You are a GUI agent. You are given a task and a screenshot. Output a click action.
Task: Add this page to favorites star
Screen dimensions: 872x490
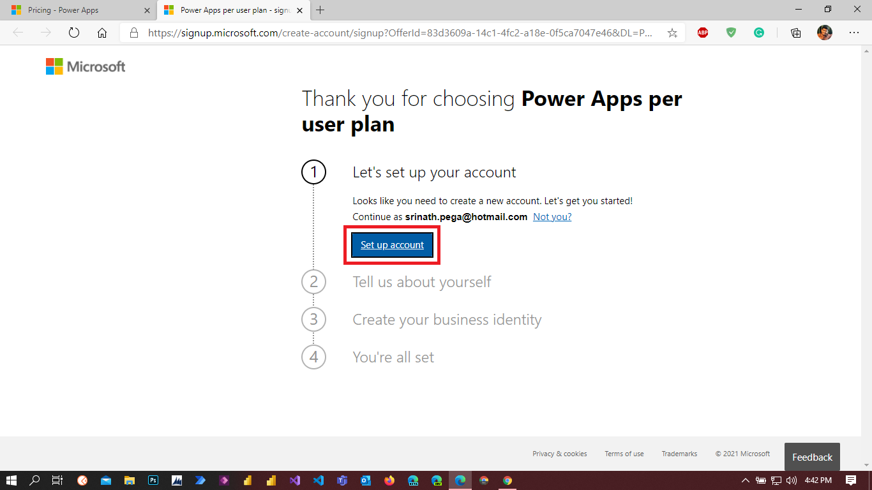click(x=672, y=33)
